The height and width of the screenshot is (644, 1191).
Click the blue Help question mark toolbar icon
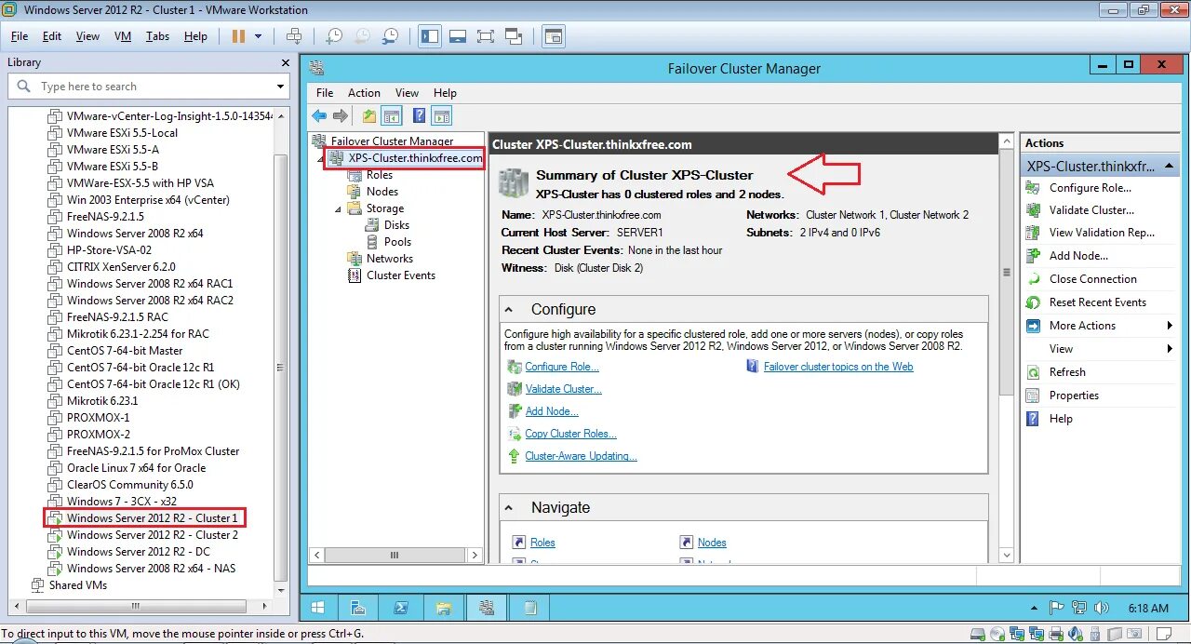(420, 116)
